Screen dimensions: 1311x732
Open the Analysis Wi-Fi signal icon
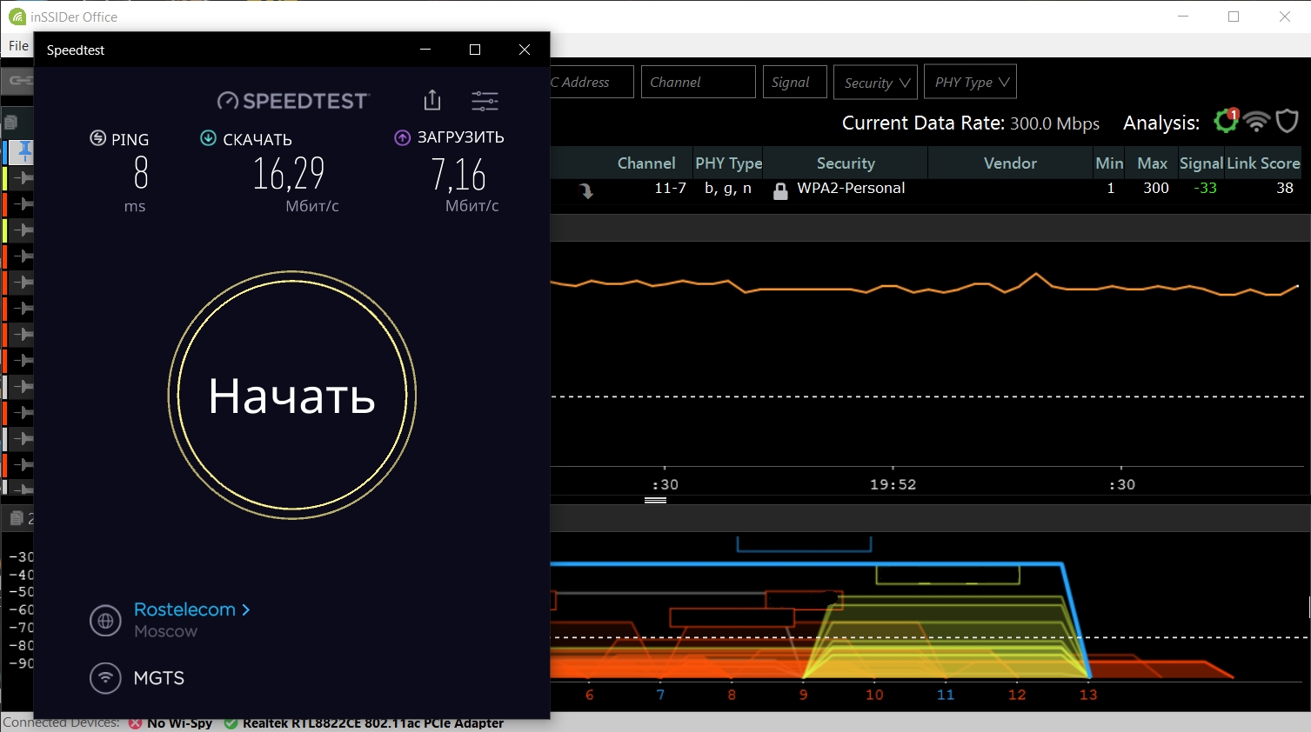pyautogui.click(x=1256, y=122)
